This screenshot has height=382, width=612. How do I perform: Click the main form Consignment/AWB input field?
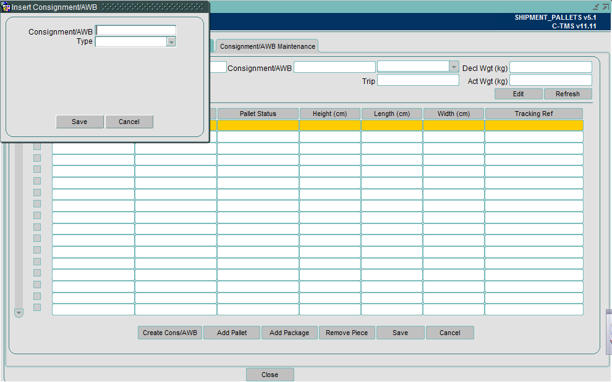point(334,67)
